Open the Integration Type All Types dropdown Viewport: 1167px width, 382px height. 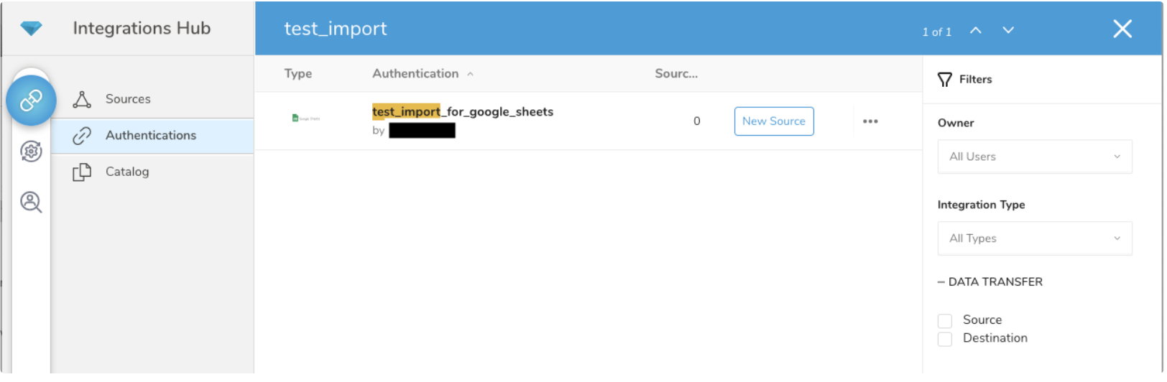coord(1034,238)
